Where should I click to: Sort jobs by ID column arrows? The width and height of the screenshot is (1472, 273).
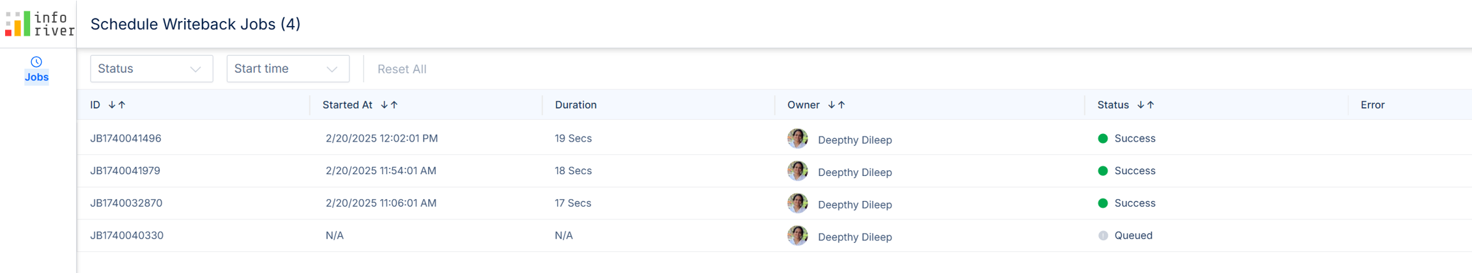[117, 105]
